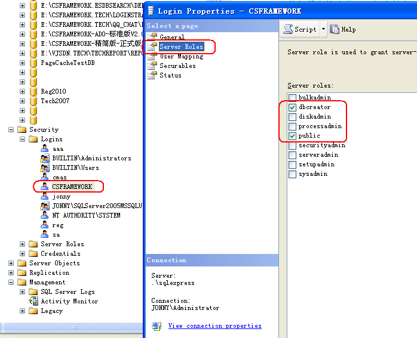Click the Securables page icon
This screenshot has height=338, width=417.
tap(153, 66)
